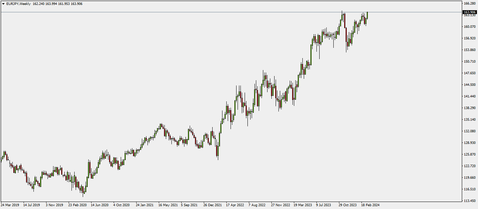Click the 135.140 price axis label
The image size is (478, 209).
(x=470, y=120)
